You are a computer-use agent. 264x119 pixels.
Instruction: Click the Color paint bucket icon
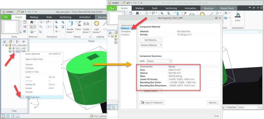click(238, 16)
